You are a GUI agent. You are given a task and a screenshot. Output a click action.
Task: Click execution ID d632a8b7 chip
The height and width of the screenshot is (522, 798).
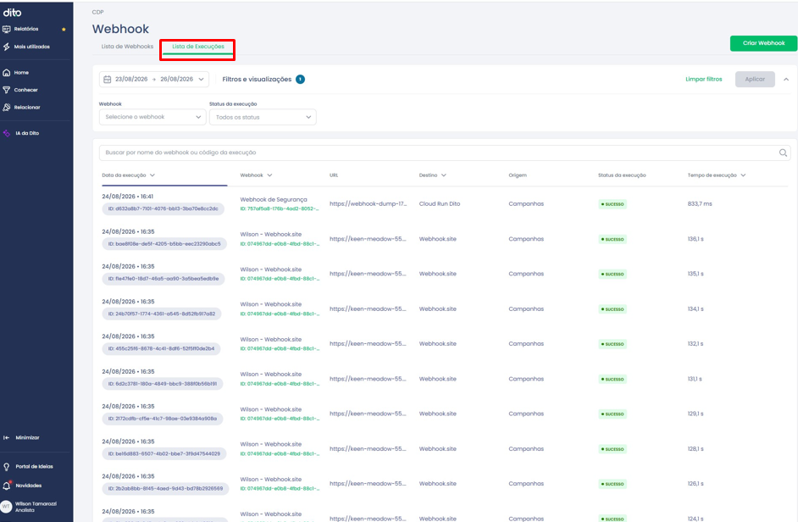(163, 208)
